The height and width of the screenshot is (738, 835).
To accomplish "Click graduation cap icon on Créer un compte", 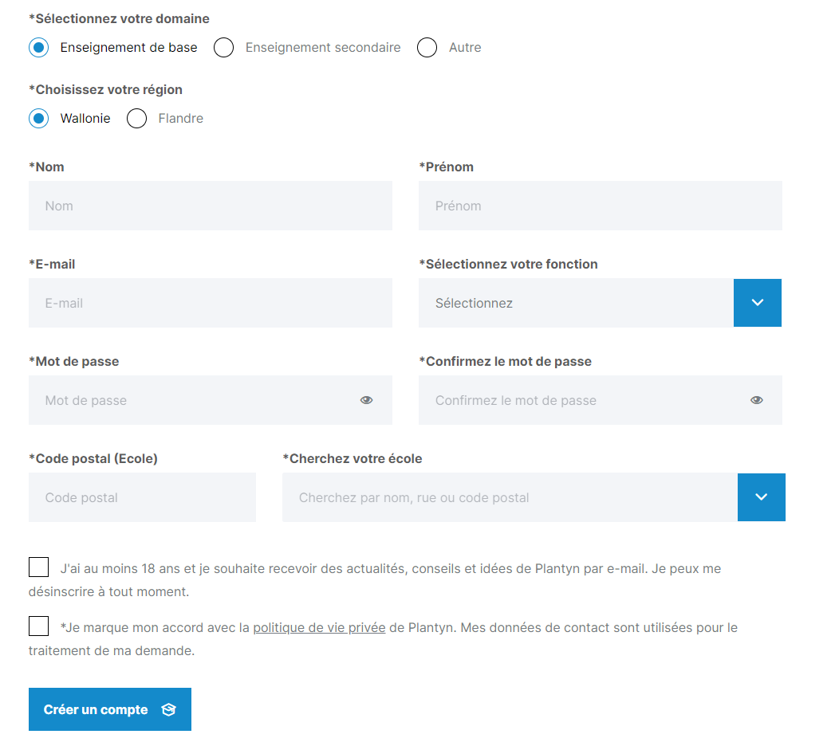I will click(169, 709).
